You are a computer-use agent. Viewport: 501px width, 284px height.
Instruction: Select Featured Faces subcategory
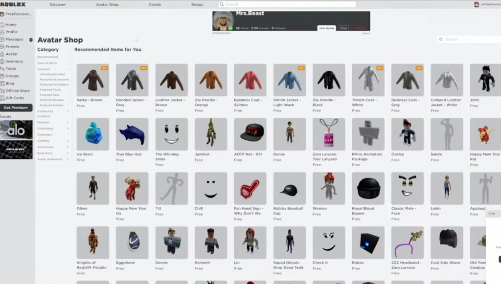[50, 89]
